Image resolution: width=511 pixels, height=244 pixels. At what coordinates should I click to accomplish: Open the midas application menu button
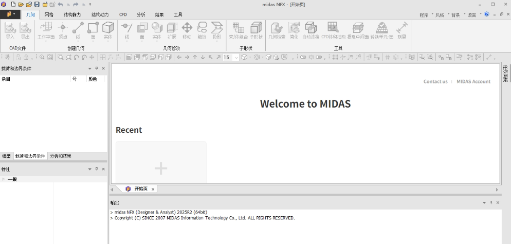(10, 14)
